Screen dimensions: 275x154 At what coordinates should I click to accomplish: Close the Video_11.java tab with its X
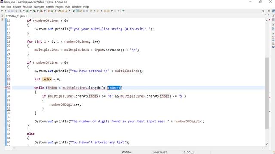click(x=27, y=16)
